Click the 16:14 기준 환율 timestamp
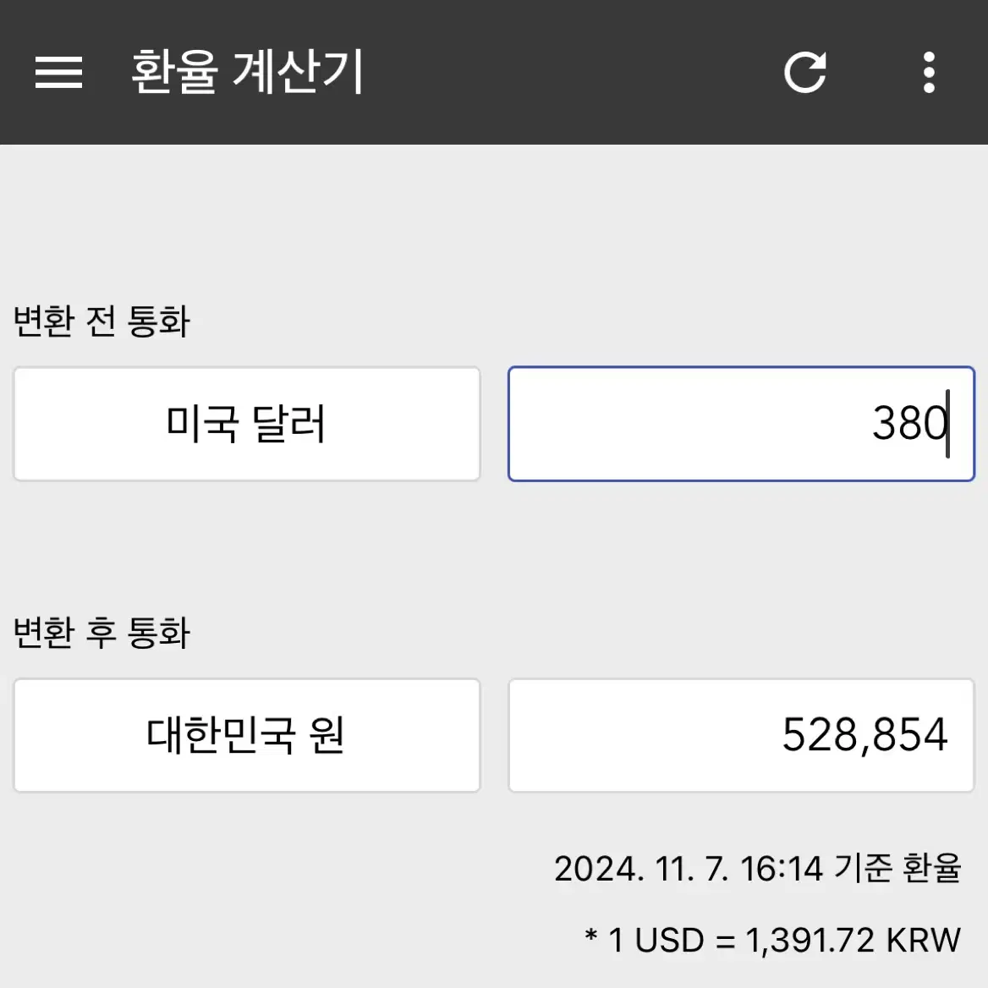The width and height of the screenshot is (988, 988). pyautogui.click(x=851, y=868)
